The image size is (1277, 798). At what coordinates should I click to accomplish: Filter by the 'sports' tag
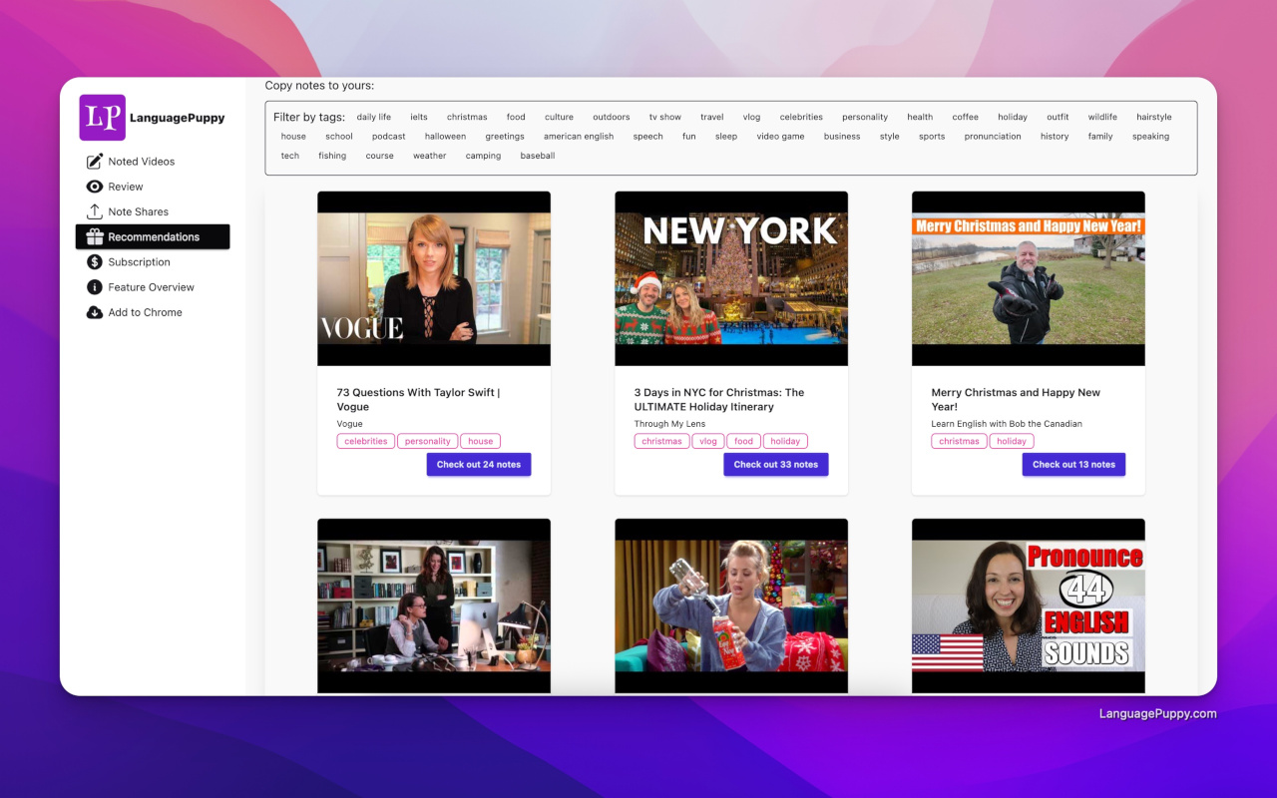[932, 137]
